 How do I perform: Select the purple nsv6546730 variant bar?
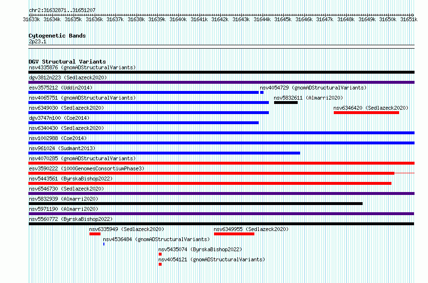click(x=221, y=193)
